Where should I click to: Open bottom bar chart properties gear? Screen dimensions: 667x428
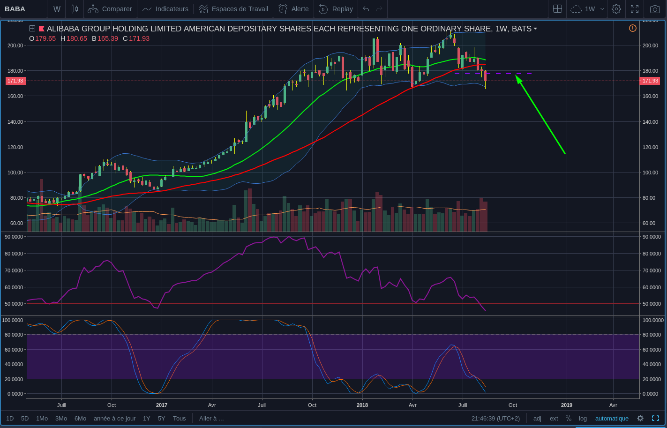pos(640,418)
